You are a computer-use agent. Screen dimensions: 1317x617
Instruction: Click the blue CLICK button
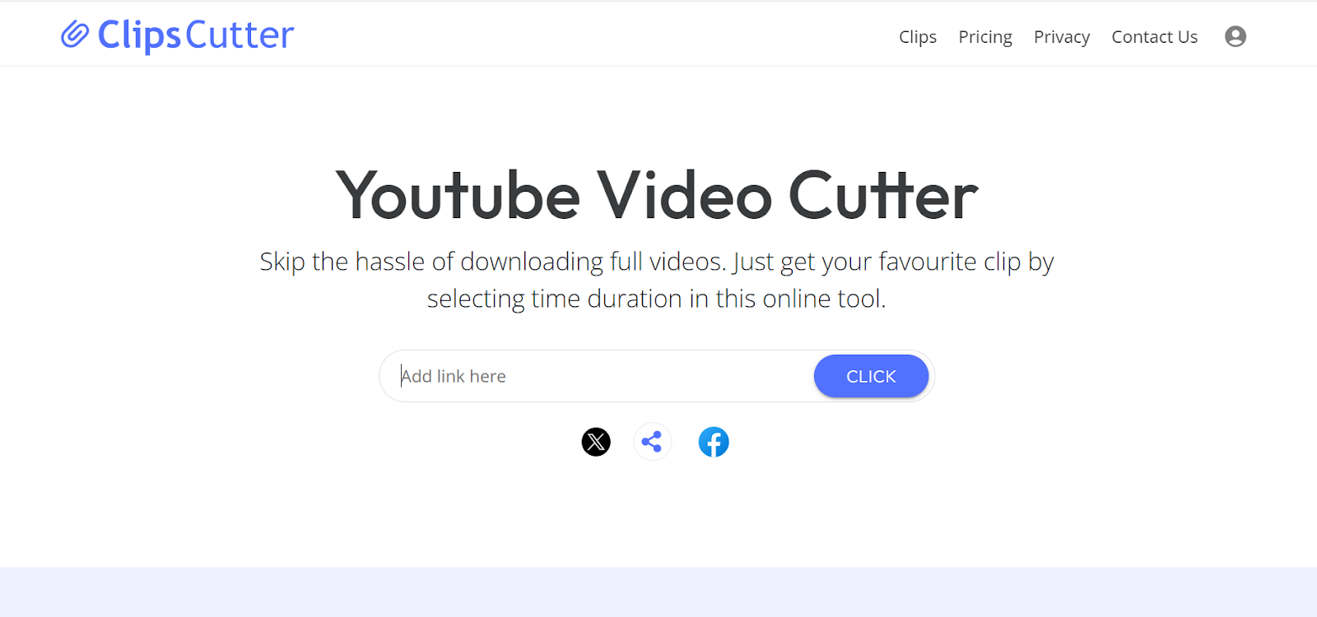[871, 376]
